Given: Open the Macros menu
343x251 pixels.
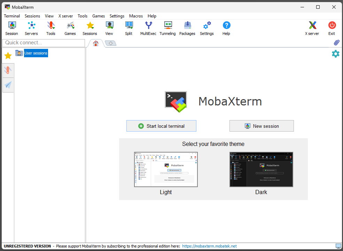Looking at the screenshot, I should pos(136,16).
